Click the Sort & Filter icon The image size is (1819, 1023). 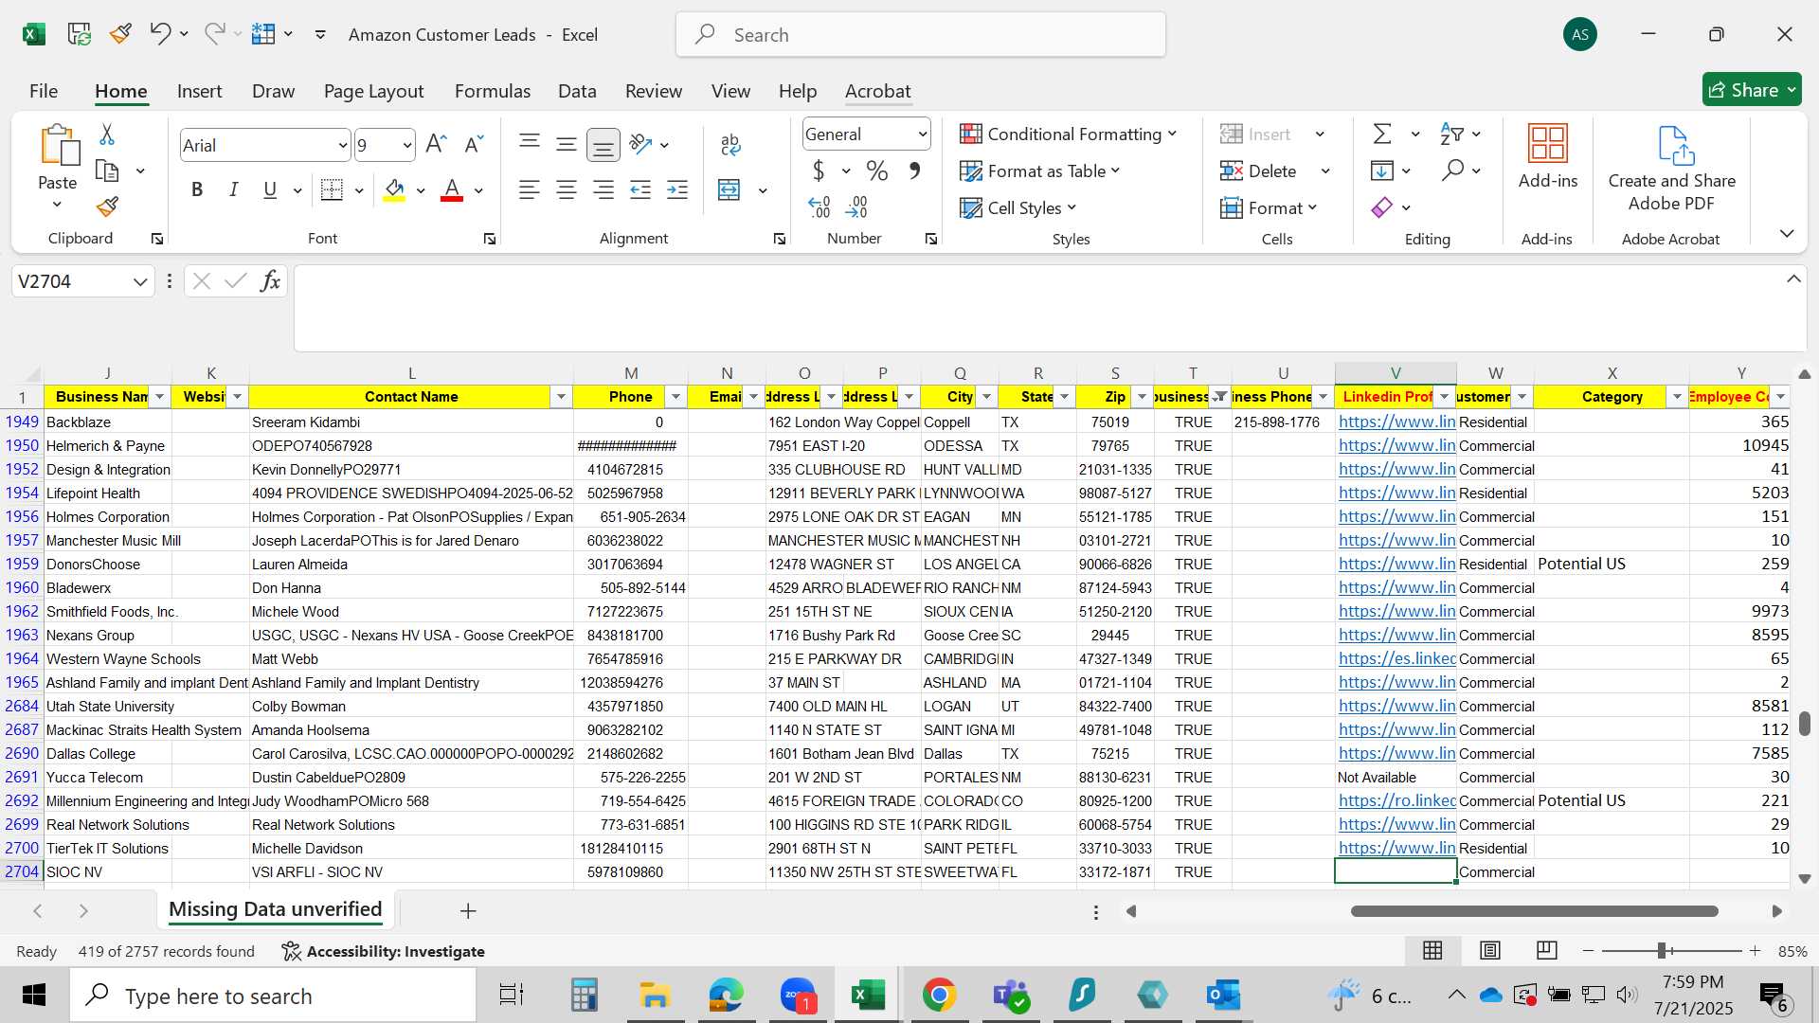point(1451,134)
